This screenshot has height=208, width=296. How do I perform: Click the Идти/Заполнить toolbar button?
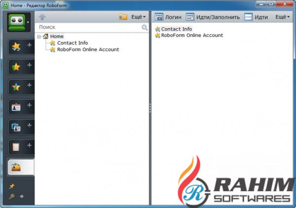pyautogui.click(x=213, y=17)
